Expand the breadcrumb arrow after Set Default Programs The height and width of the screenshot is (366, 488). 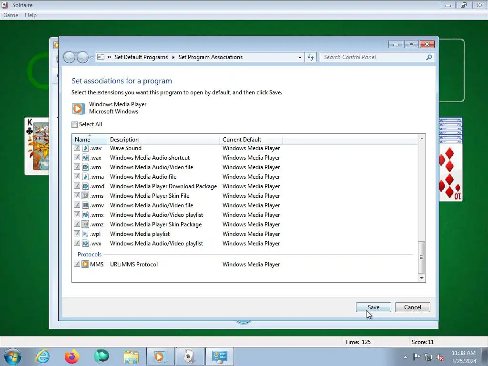(x=173, y=57)
